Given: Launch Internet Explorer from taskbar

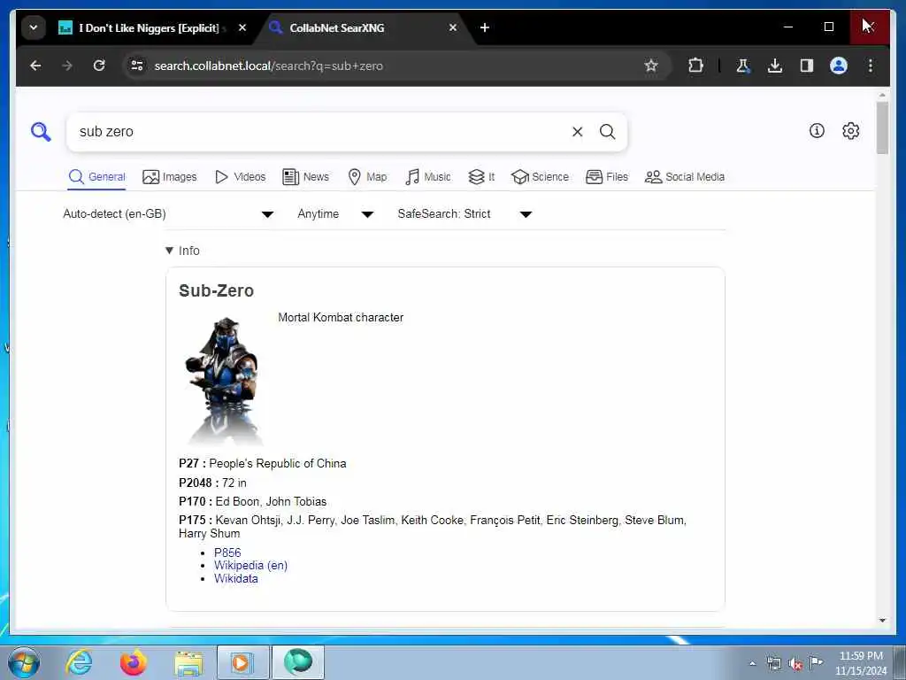Looking at the screenshot, I should point(79,662).
